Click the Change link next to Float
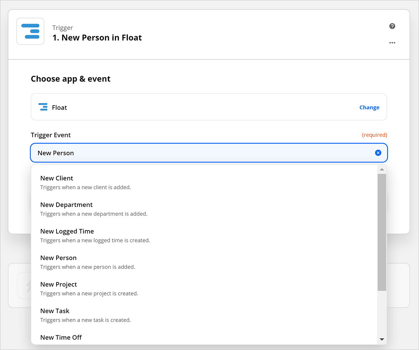The height and width of the screenshot is (350, 419). 369,107
